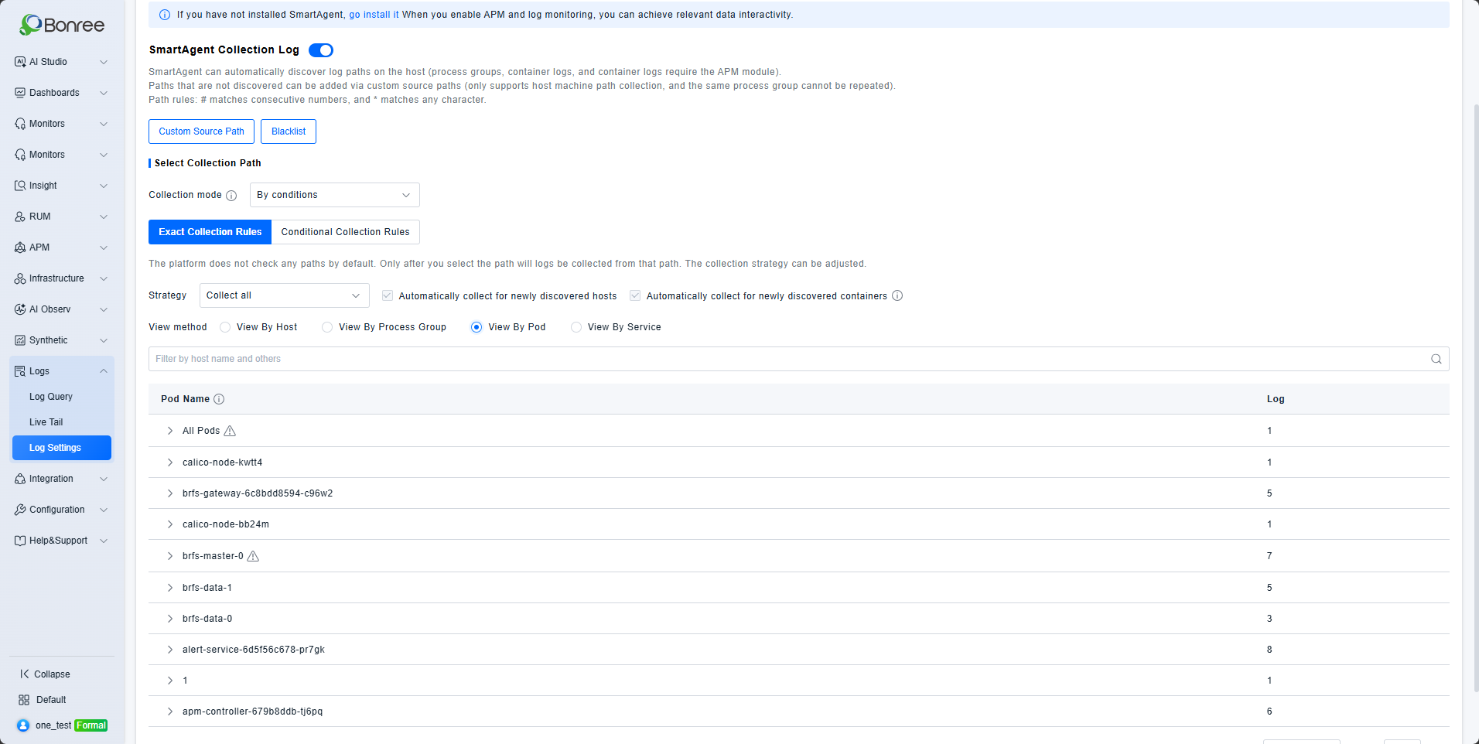Viewport: 1479px width, 744px height.
Task: Click the search magnifier in filter box
Action: point(1436,359)
